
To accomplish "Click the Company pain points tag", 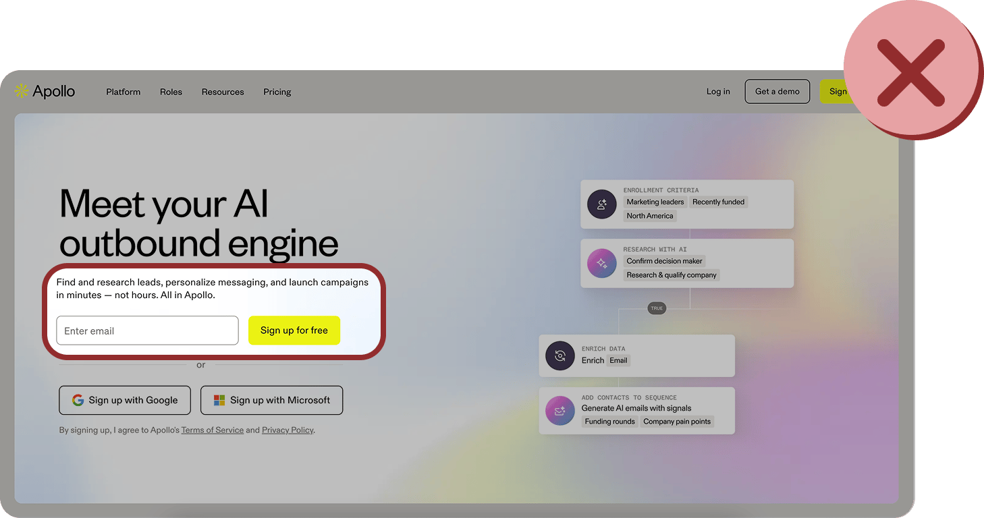I will click(x=677, y=422).
